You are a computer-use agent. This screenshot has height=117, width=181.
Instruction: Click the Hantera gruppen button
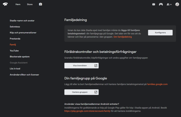(81, 92)
